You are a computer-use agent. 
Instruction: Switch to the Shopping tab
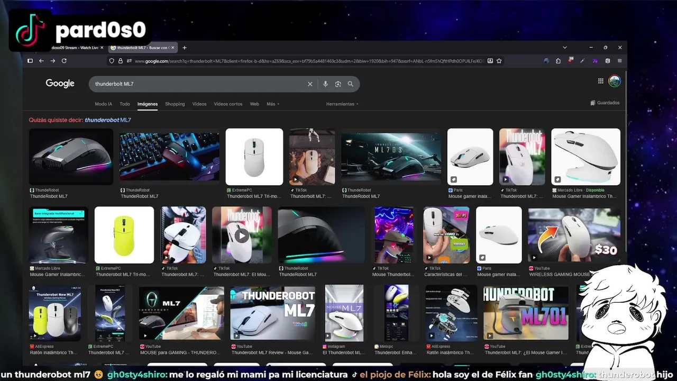click(175, 104)
